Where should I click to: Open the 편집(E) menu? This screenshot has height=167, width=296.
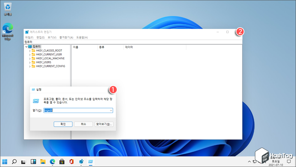(x=40, y=38)
